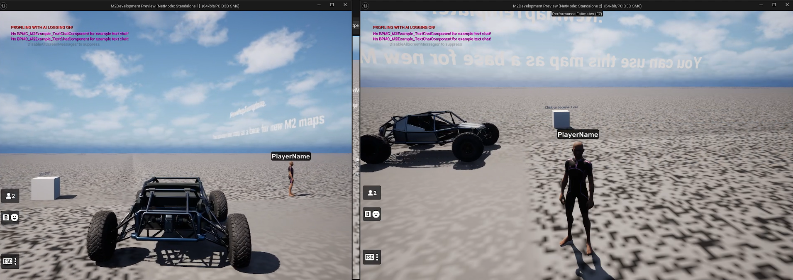Open the player count list in the left viewport

[10, 196]
